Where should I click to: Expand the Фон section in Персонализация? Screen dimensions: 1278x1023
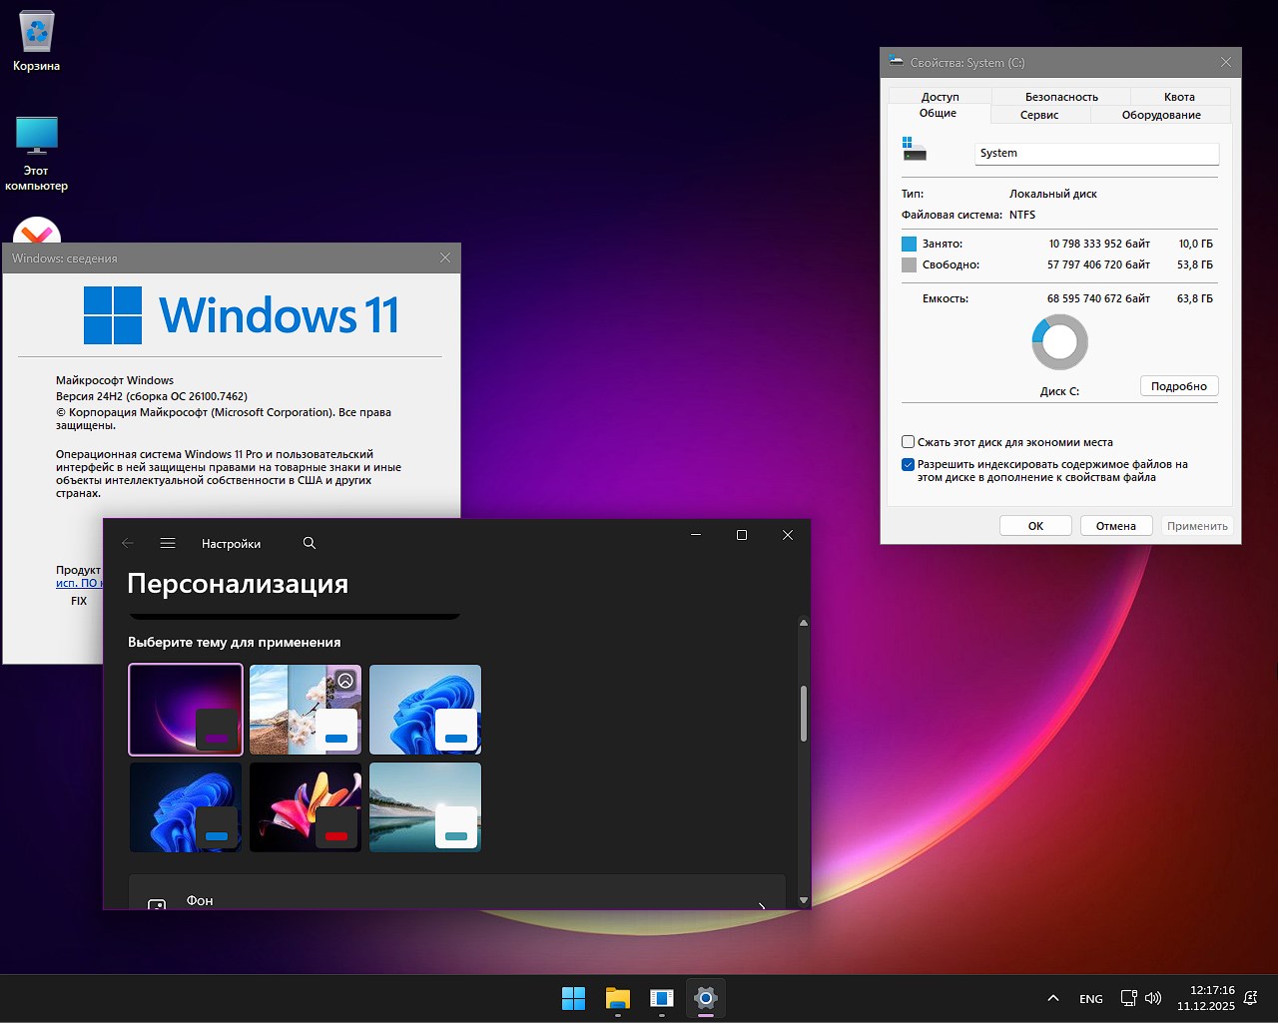[x=456, y=898]
